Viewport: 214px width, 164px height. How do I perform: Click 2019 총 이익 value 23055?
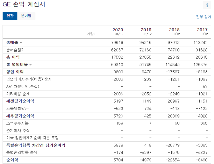pyautogui.click(x=145, y=57)
